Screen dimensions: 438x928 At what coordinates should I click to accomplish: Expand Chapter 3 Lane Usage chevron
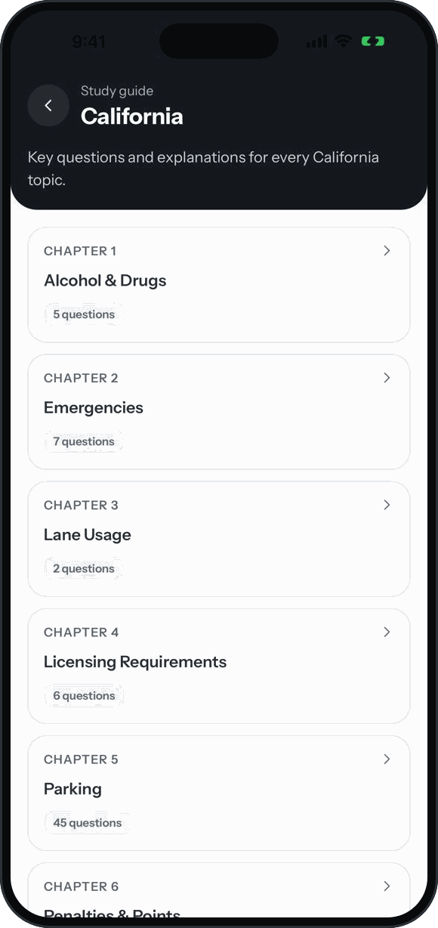click(387, 504)
